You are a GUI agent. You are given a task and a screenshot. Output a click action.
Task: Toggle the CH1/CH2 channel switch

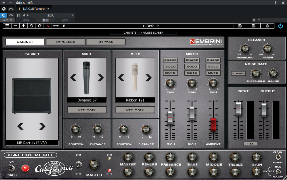click(78, 164)
